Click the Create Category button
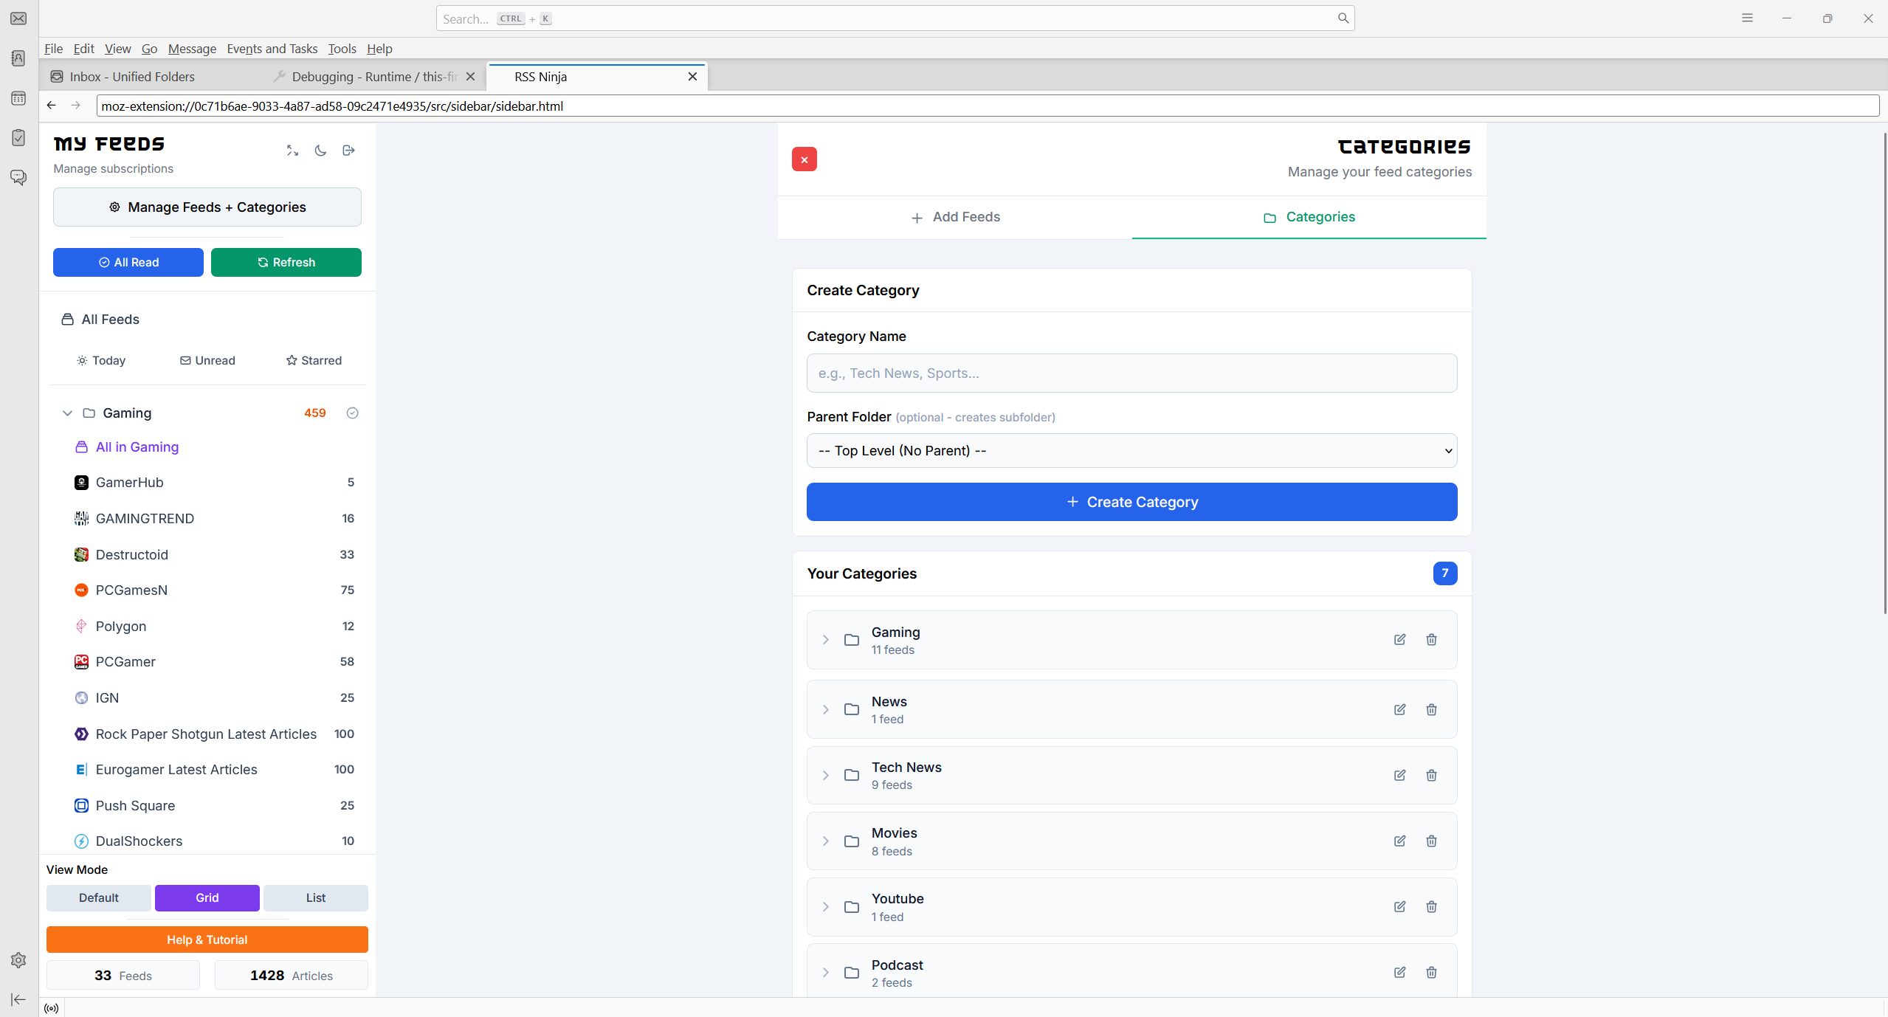The height and width of the screenshot is (1017, 1888). pyautogui.click(x=1131, y=502)
